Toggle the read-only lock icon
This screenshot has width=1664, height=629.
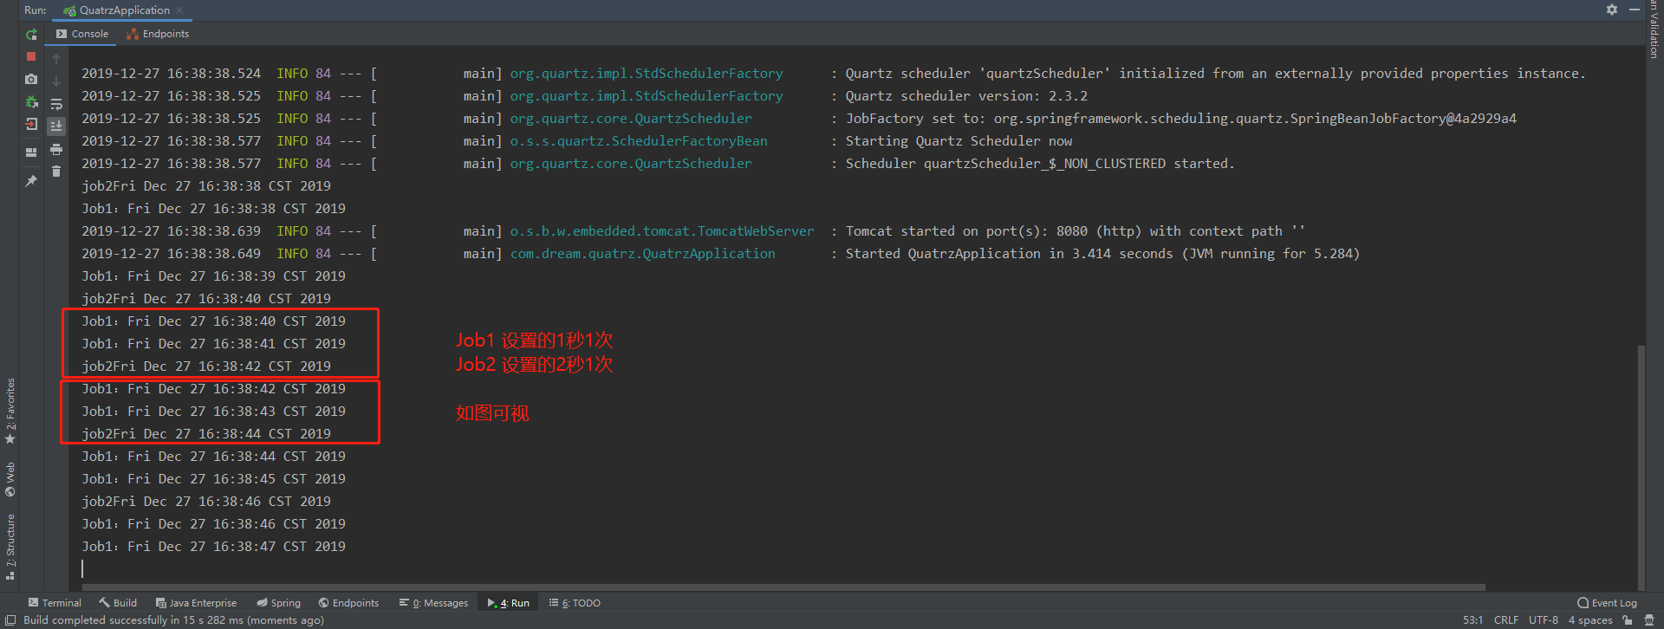coord(1628,620)
